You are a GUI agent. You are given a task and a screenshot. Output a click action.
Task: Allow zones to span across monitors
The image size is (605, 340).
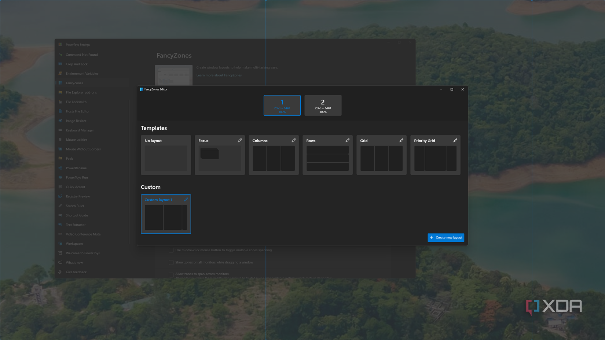(171, 274)
